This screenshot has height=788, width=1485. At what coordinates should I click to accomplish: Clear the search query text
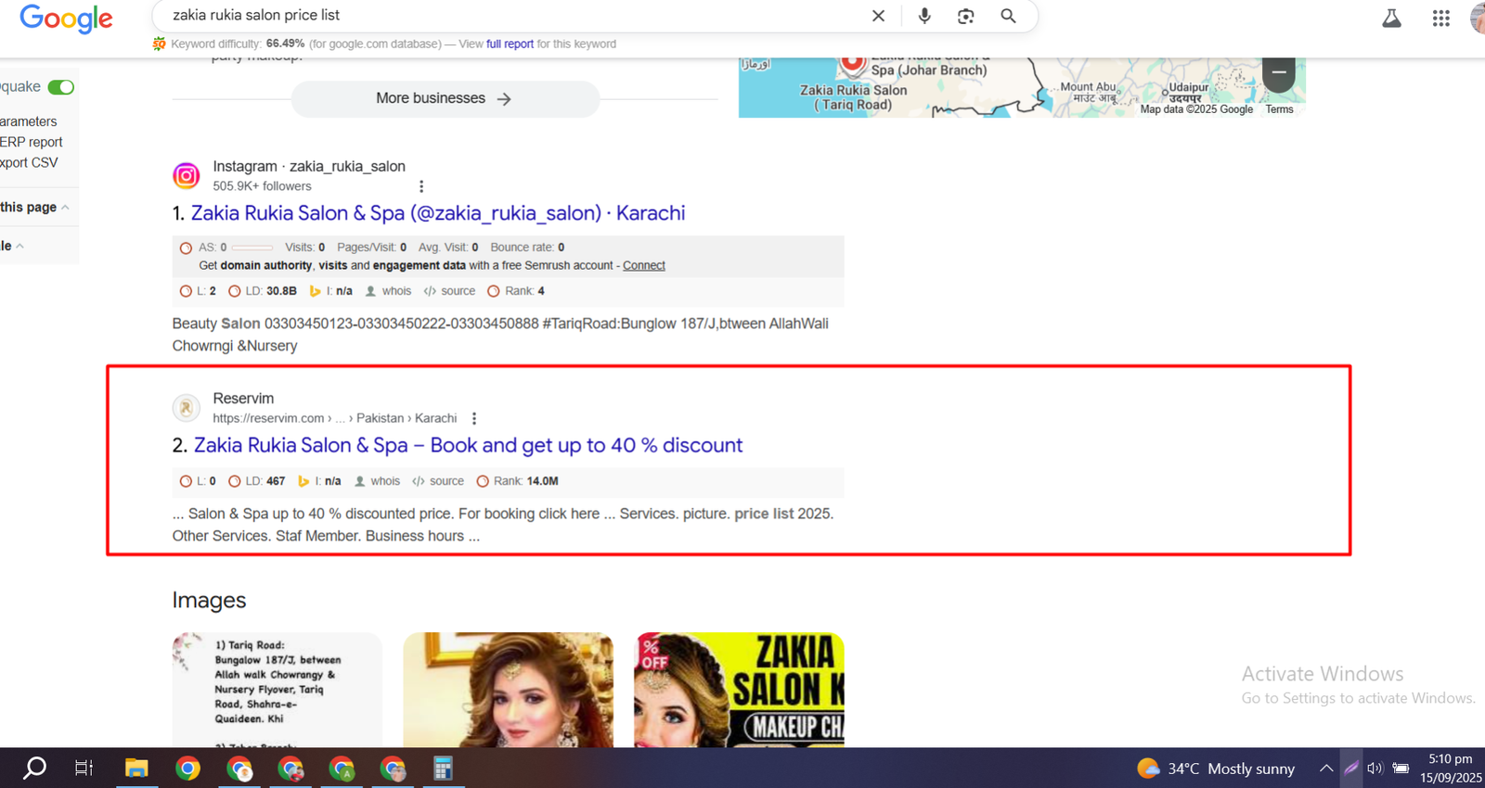[878, 16]
